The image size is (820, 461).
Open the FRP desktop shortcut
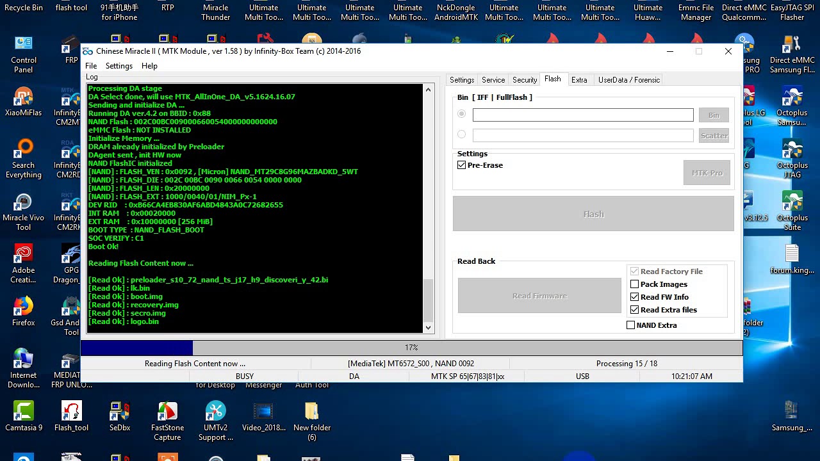point(70,50)
